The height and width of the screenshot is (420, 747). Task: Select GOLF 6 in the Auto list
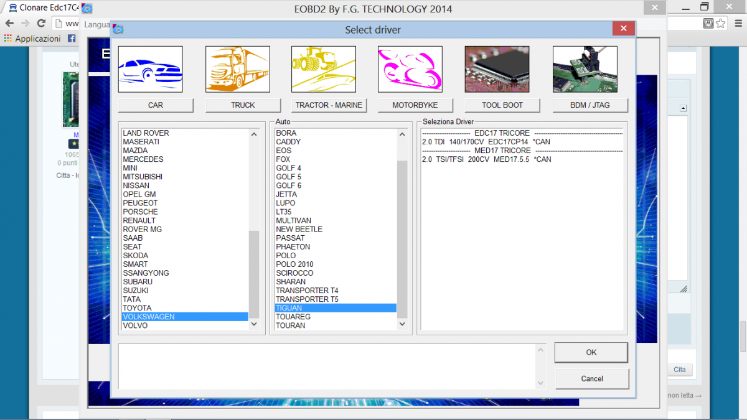point(336,185)
